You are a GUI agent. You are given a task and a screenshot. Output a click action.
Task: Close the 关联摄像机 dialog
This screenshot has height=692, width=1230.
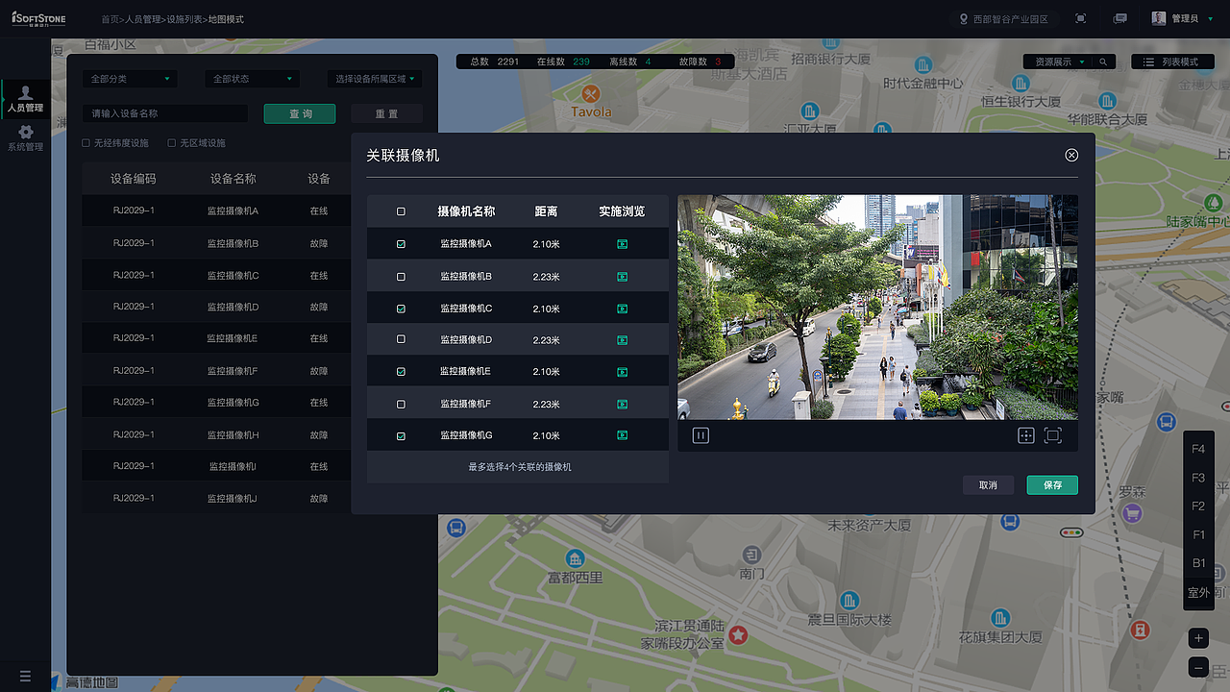point(1071,155)
